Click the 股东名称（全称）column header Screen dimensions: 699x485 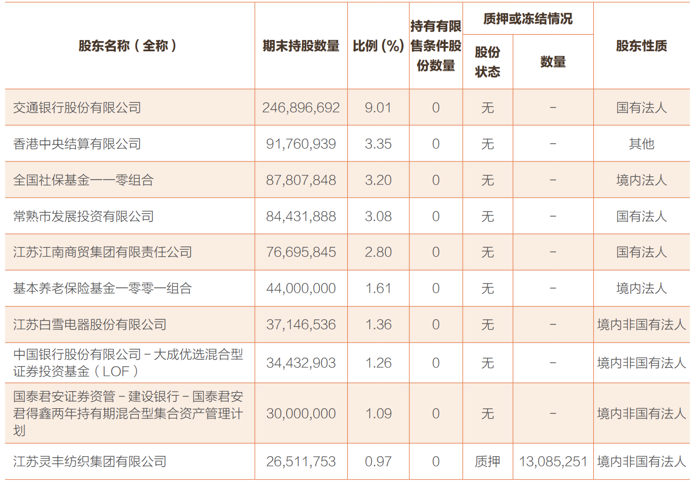point(128,46)
